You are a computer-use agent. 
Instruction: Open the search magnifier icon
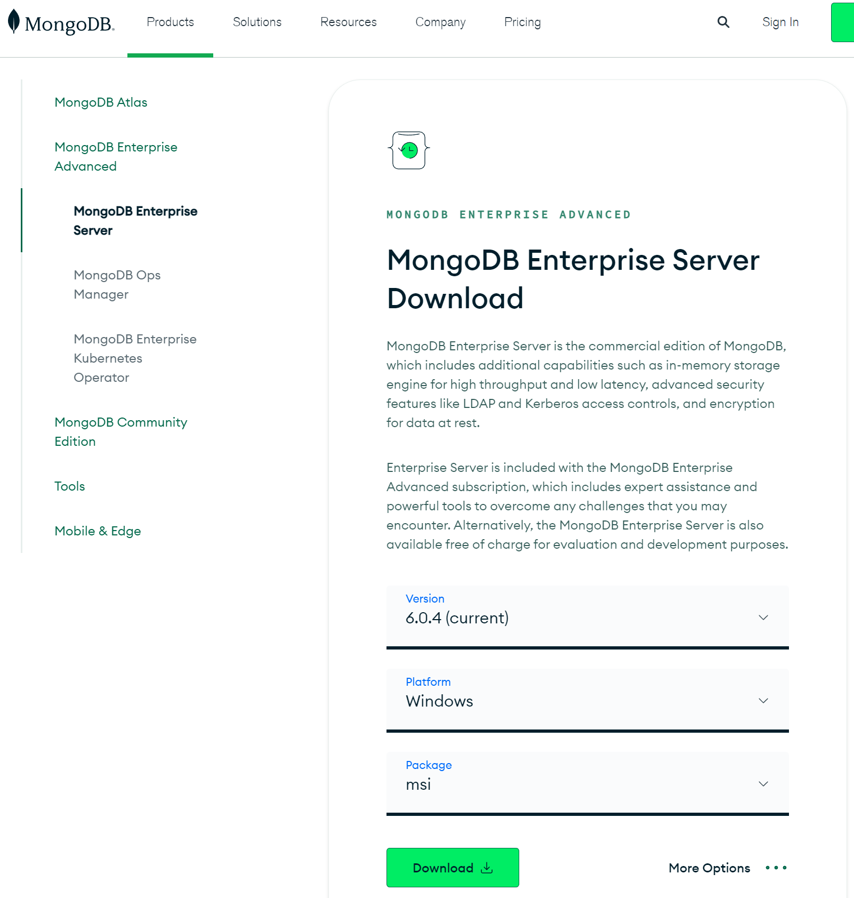coord(723,22)
